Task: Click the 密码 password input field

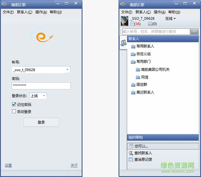Action: pos(41,86)
